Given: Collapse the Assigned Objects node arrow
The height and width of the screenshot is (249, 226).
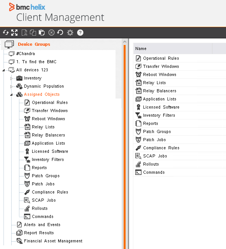Looking at the screenshot, I should coord(11,95).
